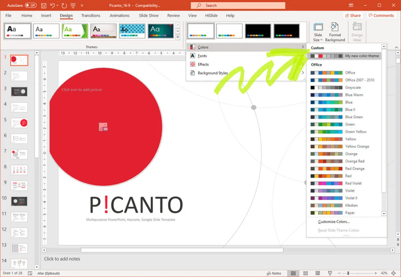401x277 pixels.
Task: Click the spell check icon in status bar
Action: 30,273
